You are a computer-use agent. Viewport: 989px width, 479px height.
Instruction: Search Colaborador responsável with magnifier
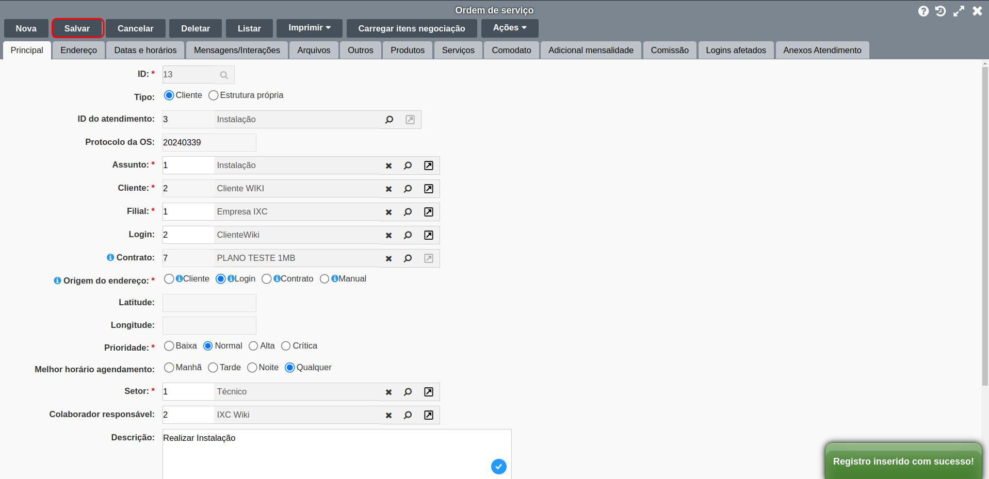point(408,415)
